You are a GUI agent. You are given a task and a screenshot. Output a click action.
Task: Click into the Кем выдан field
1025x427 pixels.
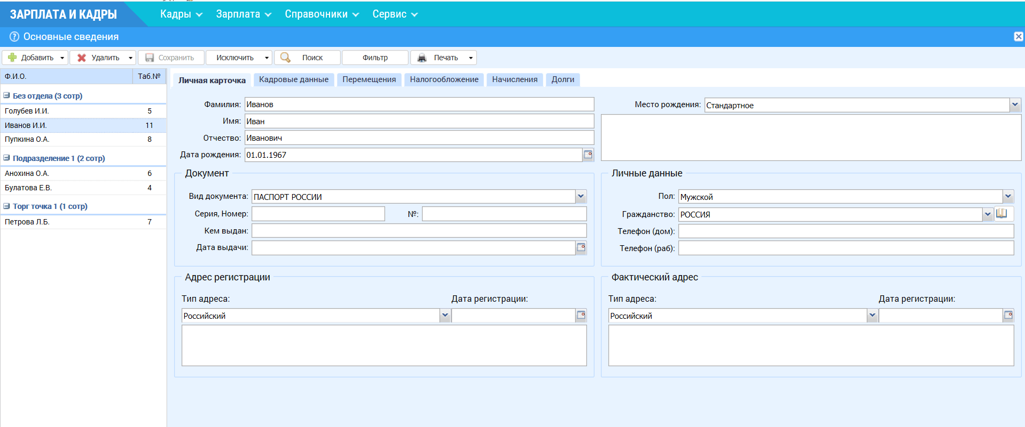[x=419, y=231]
